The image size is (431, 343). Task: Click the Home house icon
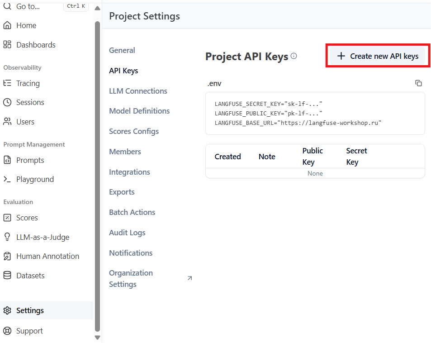[7, 25]
